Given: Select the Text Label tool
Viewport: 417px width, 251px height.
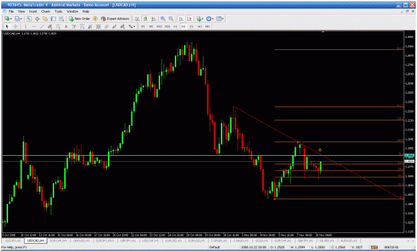Looking at the screenshot, I should (74, 27).
